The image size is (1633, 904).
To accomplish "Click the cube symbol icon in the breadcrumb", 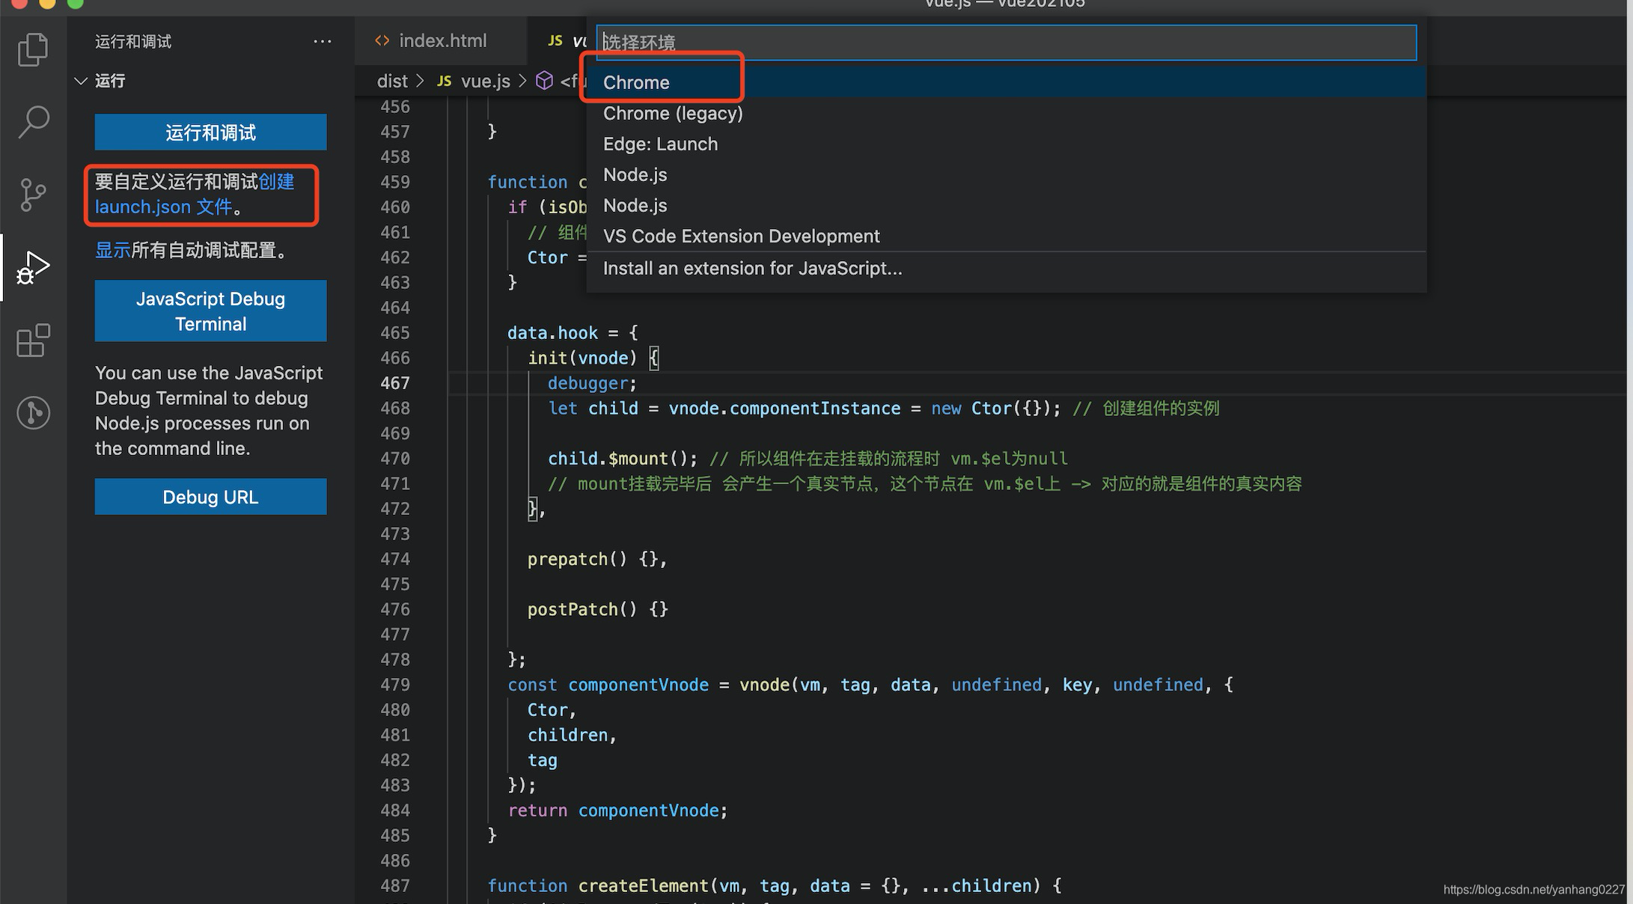I will (x=544, y=80).
